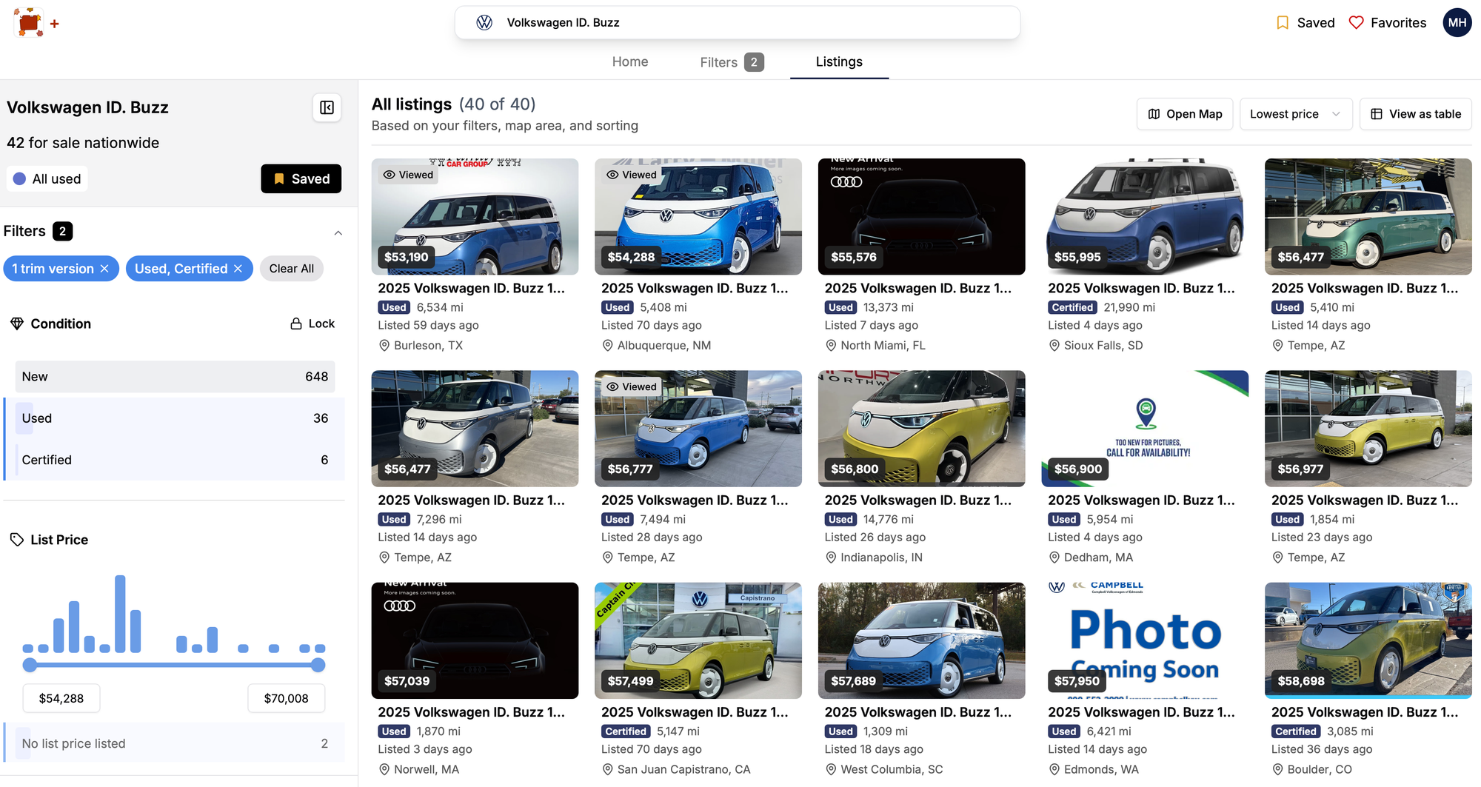Open the Favorites link in header
The image size is (1481, 787).
click(1388, 23)
